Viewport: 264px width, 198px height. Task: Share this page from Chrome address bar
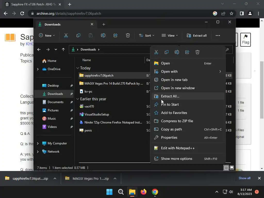tap(223, 13)
